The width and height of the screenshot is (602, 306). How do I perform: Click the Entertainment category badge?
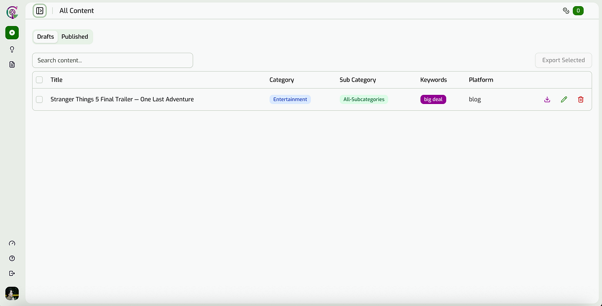(290, 99)
